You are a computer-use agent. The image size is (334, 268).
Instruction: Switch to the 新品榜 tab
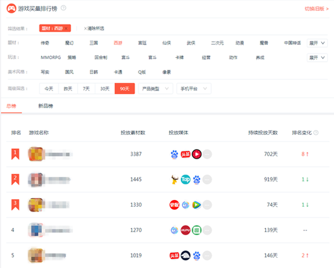(x=46, y=106)
